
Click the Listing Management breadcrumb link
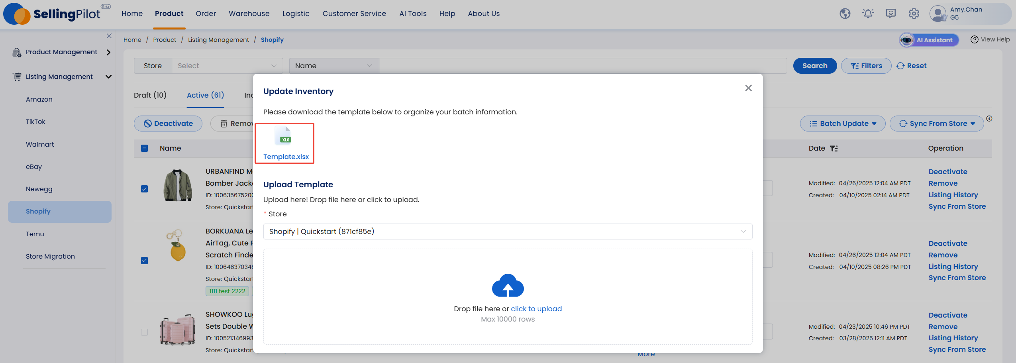218,40
